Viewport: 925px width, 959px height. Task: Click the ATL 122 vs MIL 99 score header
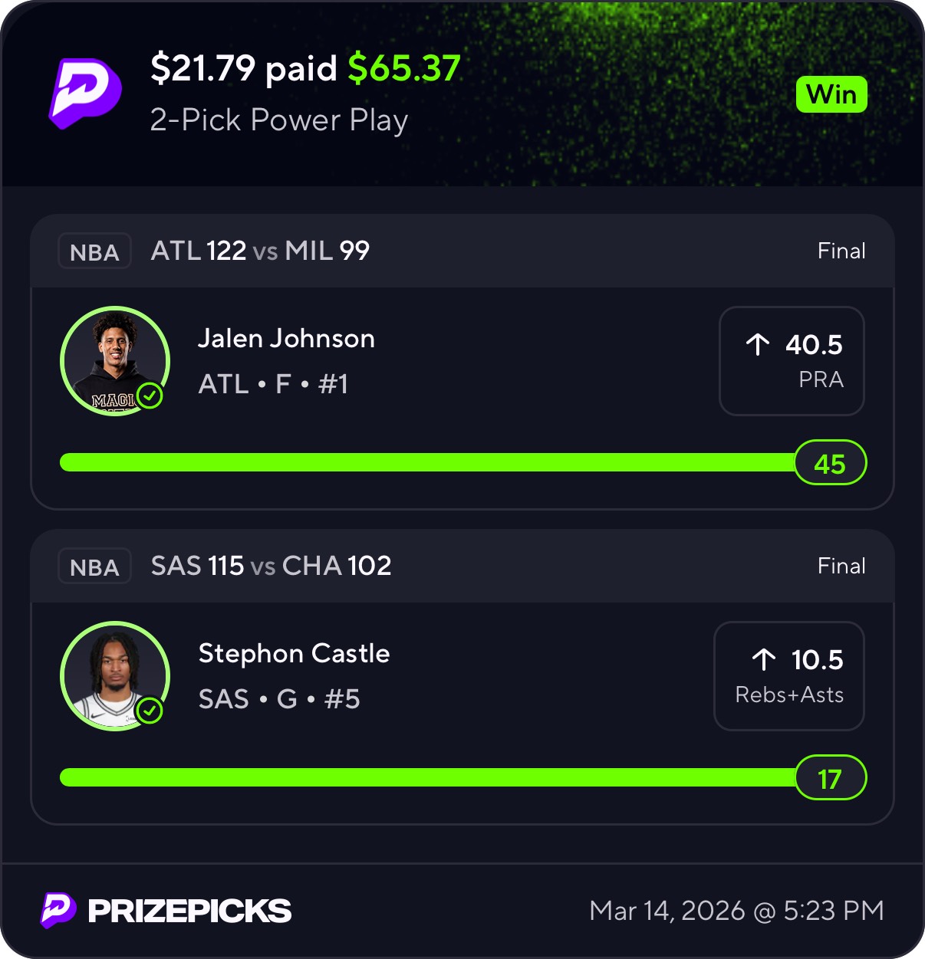pos(260,251)
